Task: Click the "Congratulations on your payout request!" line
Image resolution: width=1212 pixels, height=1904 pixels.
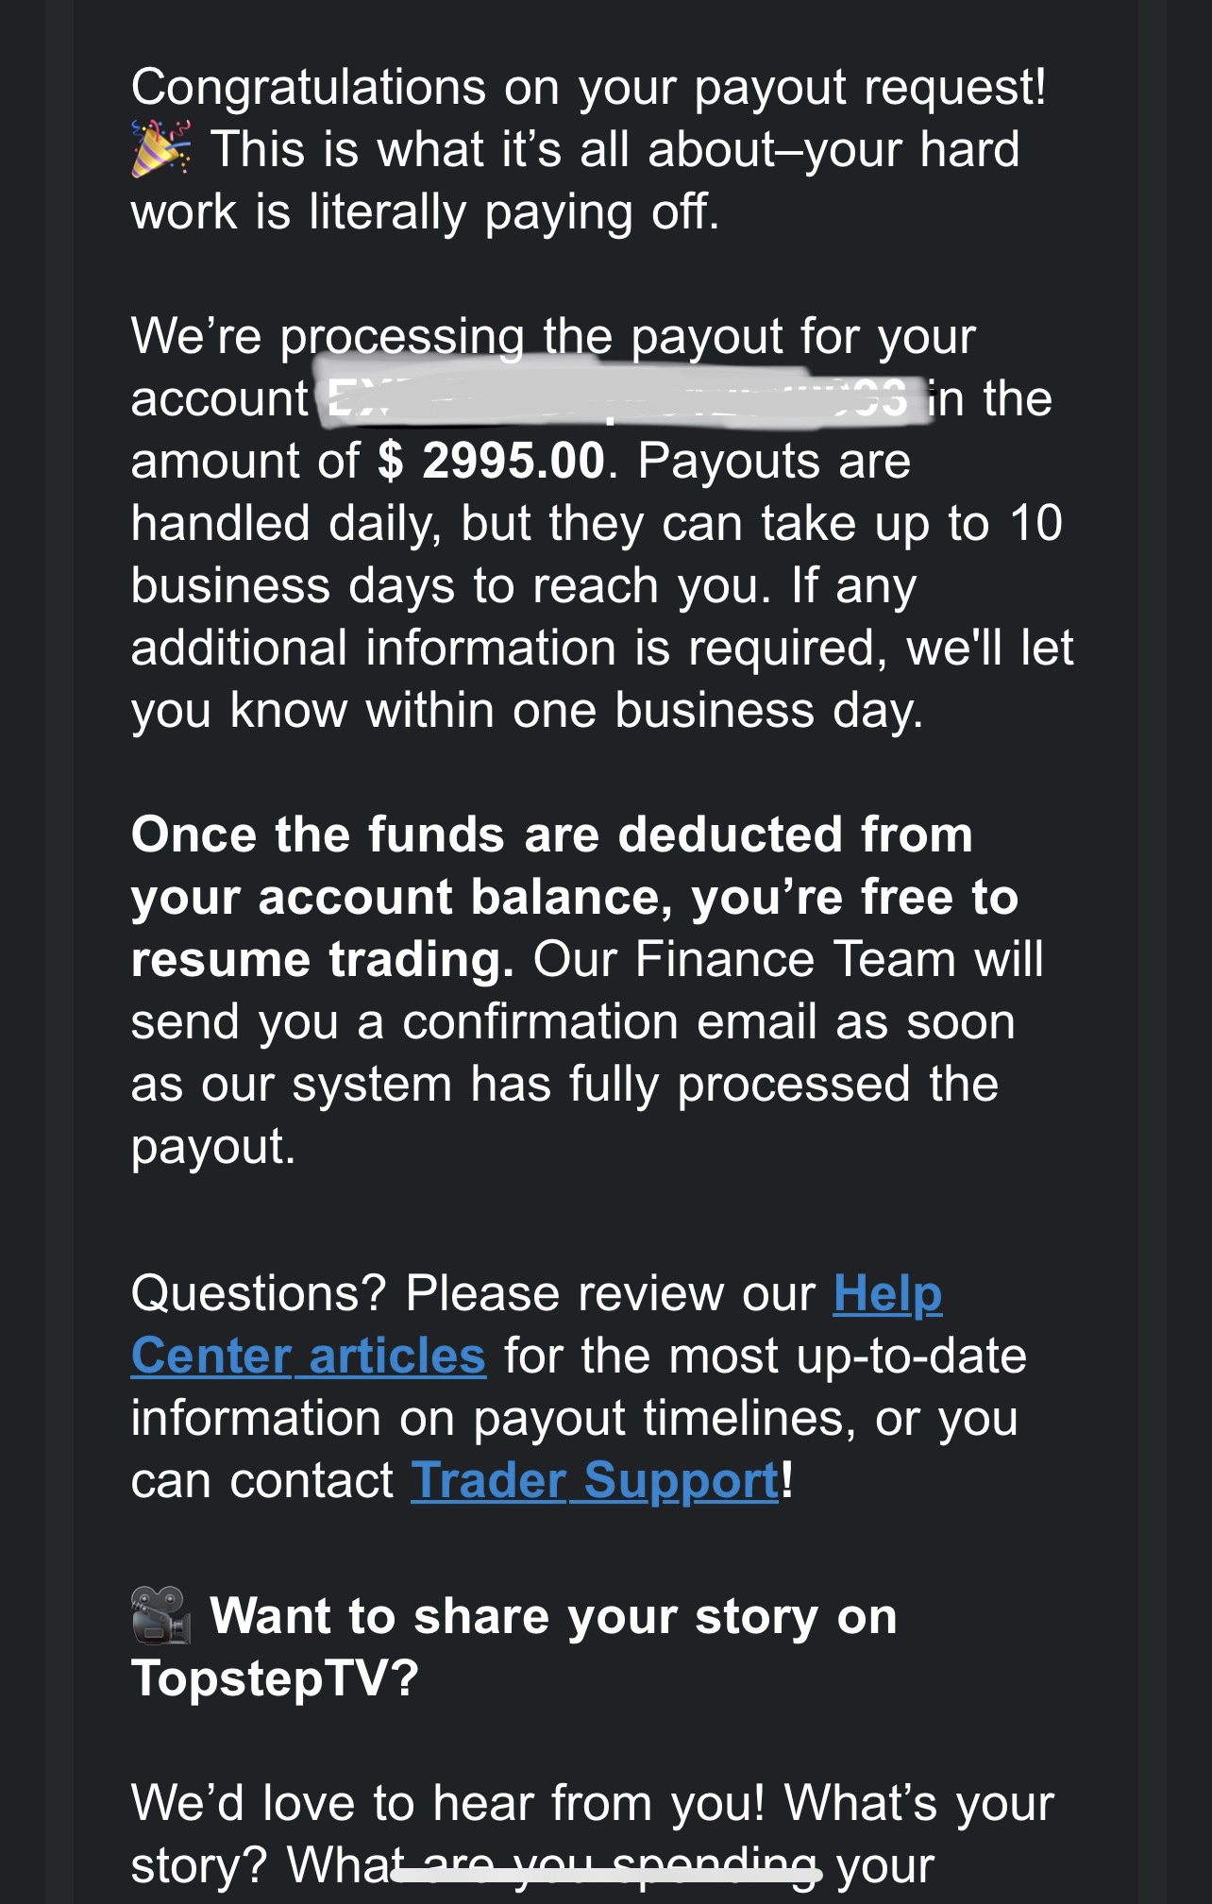Action: tap(588, 87)
